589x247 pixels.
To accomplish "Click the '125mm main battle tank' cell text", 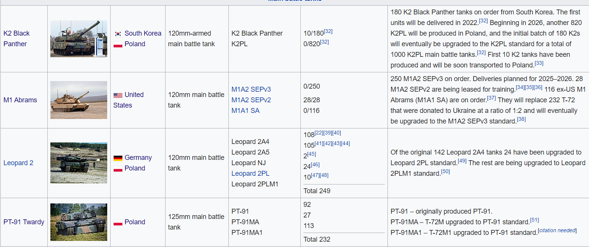I will (x=196, y=222).
